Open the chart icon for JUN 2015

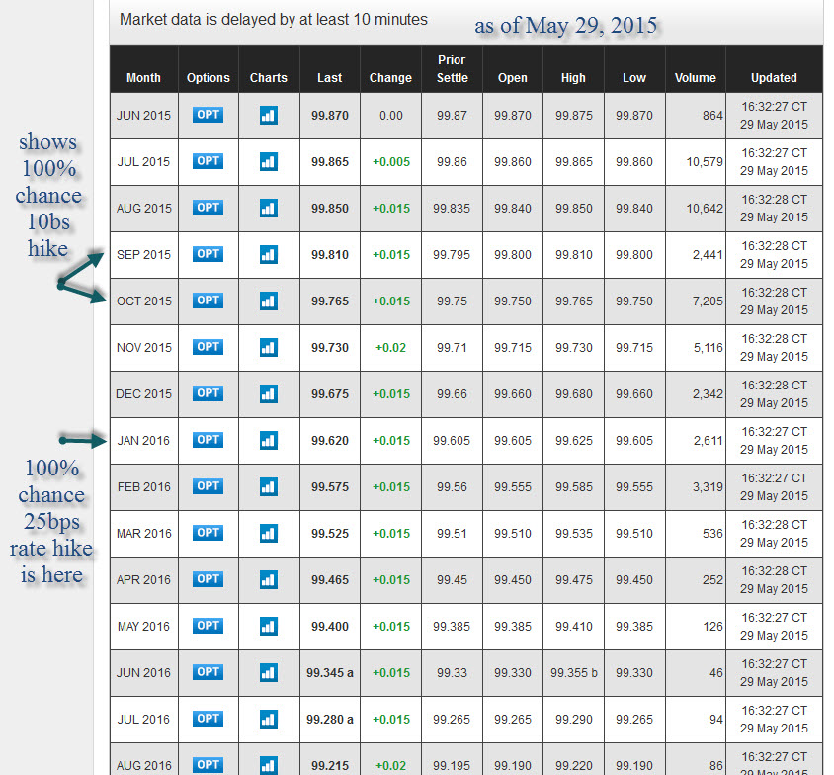(x=269, y=116)
